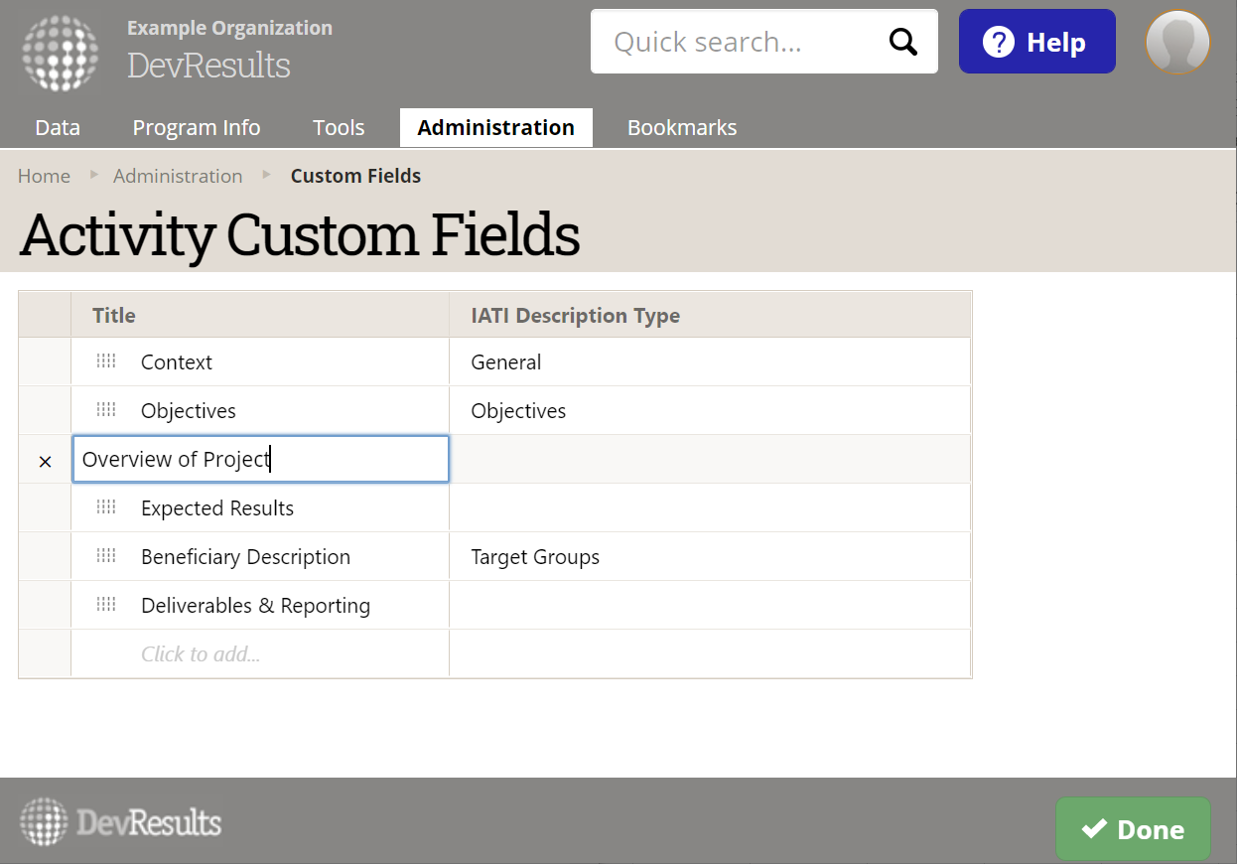Follow the Home breadcrumb link
This screenshot has height=864, width=1237.
pos(44,176)
